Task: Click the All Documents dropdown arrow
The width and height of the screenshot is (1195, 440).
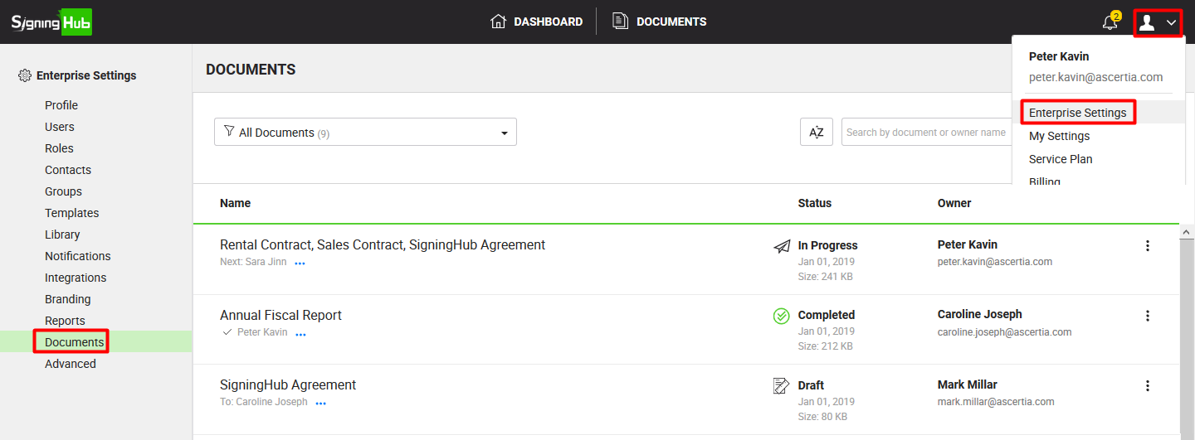Action: pos(504,133)
